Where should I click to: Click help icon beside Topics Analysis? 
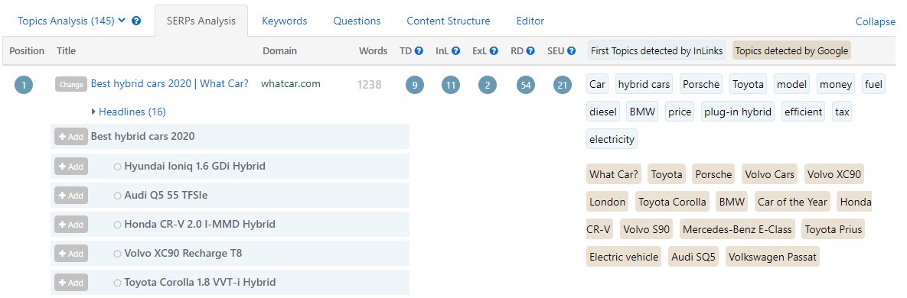[136, 21]
